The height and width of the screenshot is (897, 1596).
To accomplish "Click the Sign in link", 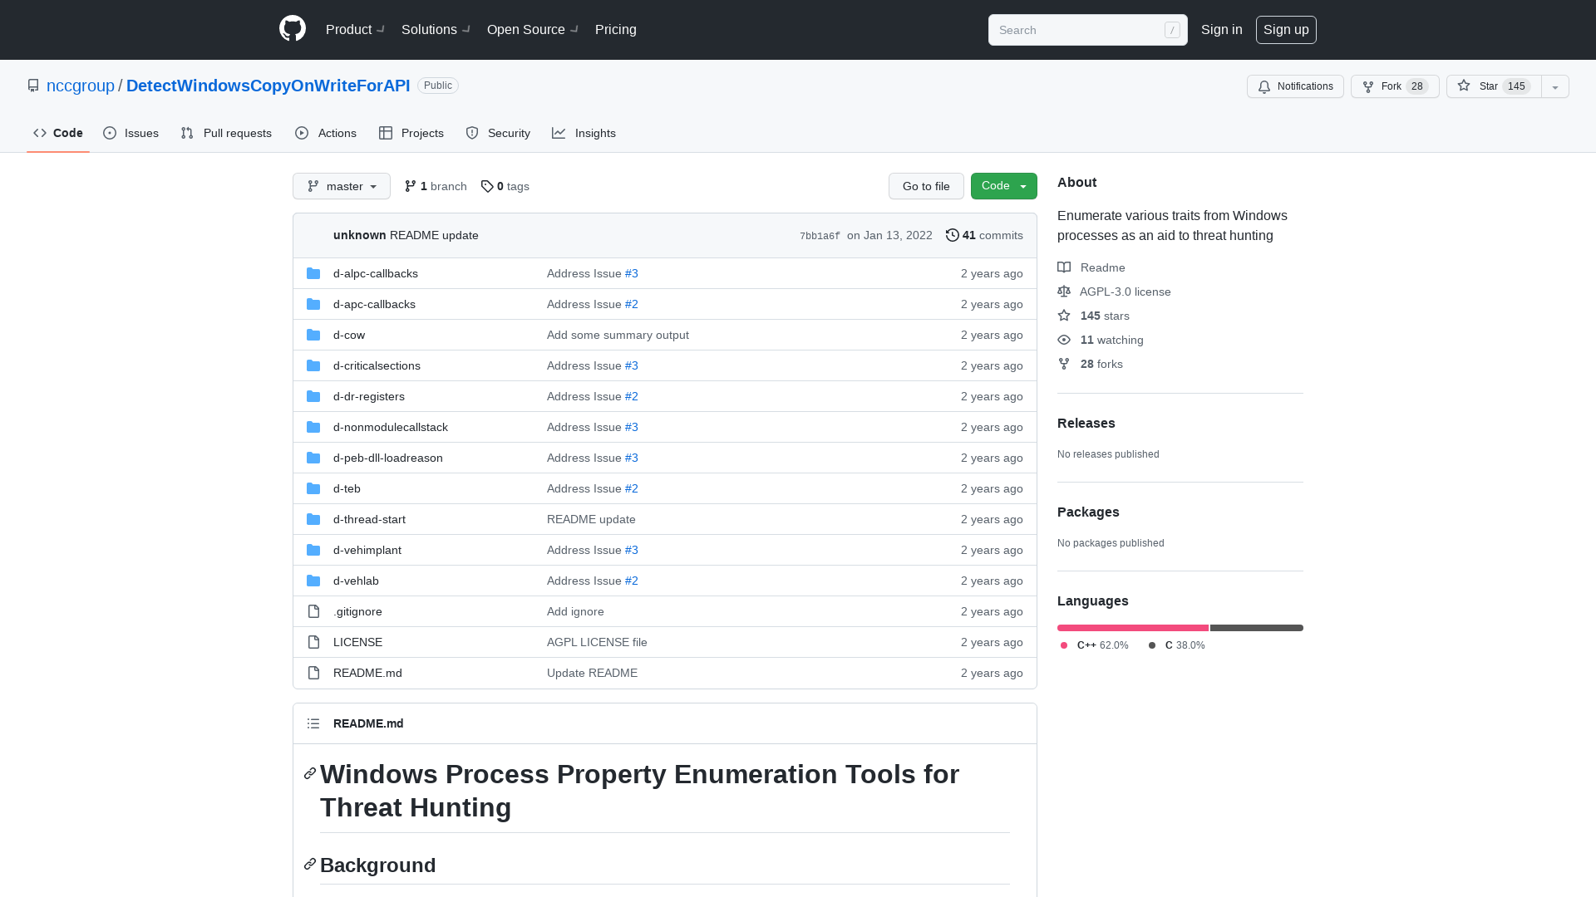I will pyautogui.click(x=1222, y=29).
